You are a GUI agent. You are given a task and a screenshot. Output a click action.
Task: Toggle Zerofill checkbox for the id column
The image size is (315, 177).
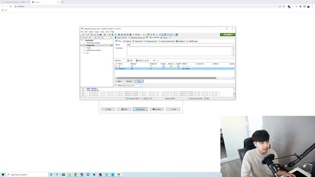pos(178,66)
